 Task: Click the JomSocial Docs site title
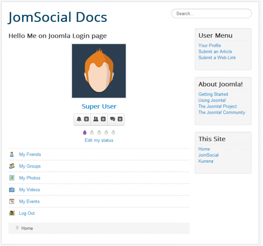58,17
